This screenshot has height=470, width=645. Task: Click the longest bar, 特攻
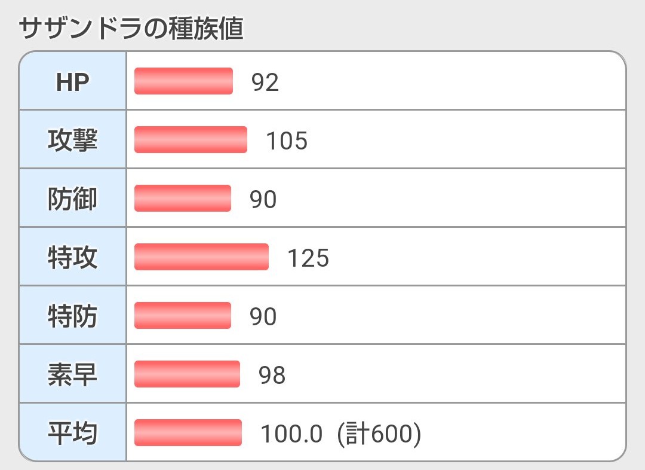point(201,257)
